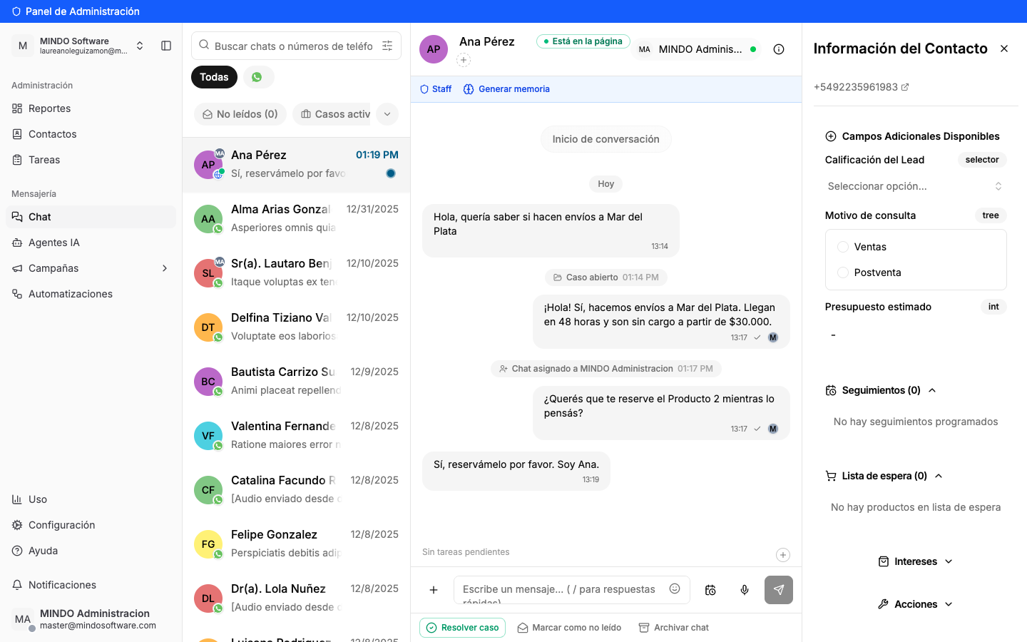Click the Staff shield button
This screenshot has height=642, width=1027.
[x=436, y=89]
